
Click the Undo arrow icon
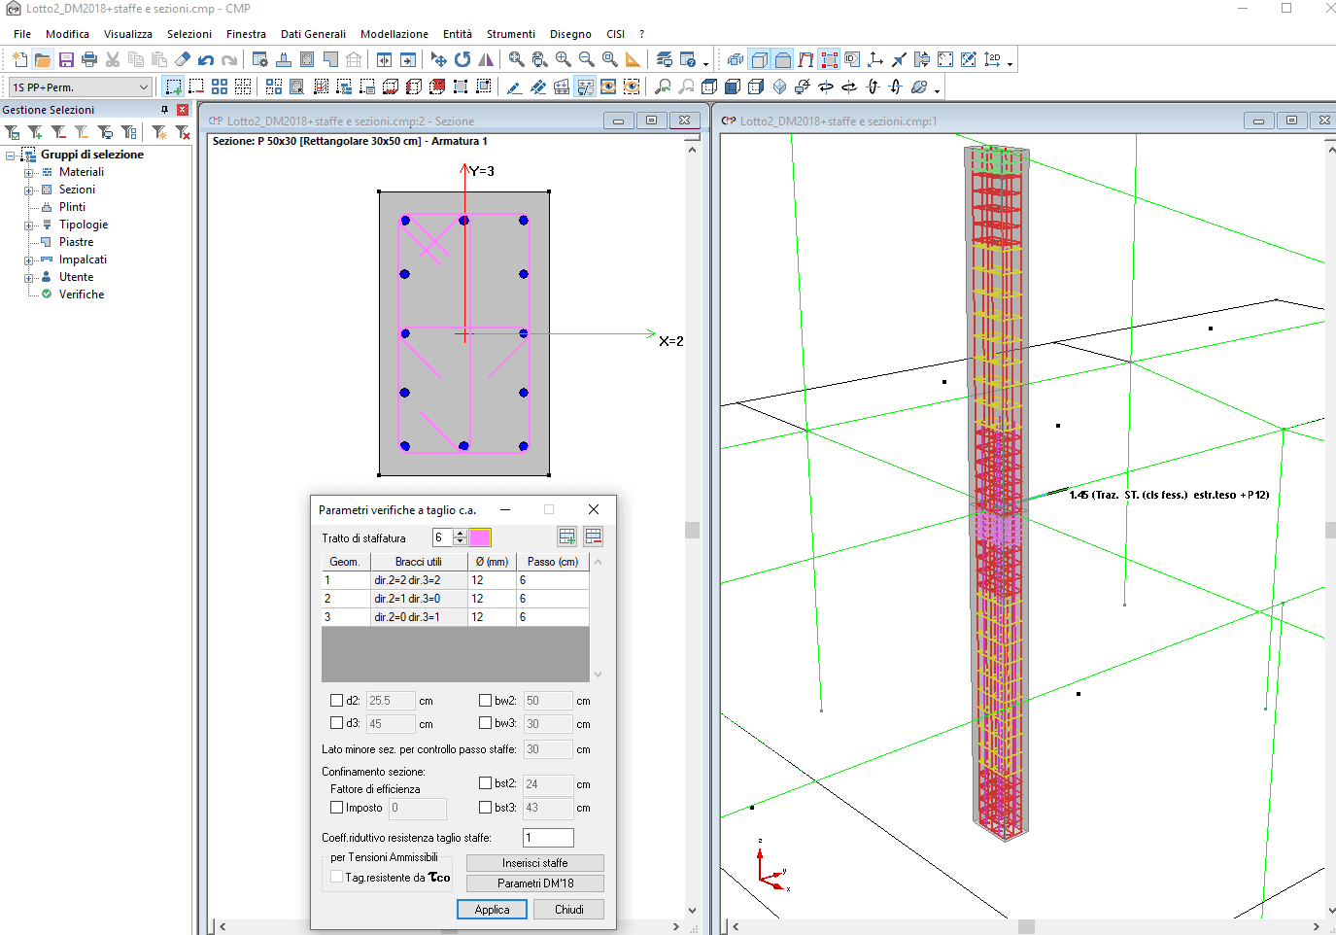tap(206, 60)
